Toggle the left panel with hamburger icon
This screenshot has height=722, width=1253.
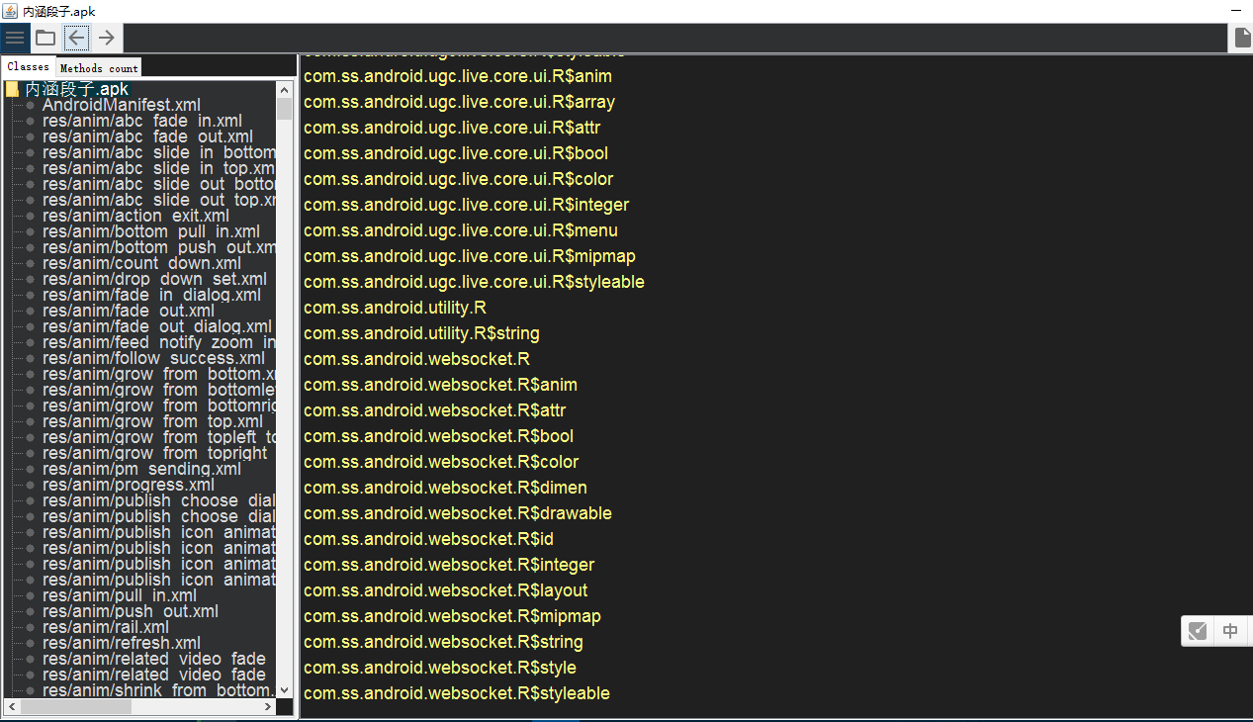pos(15,39)
